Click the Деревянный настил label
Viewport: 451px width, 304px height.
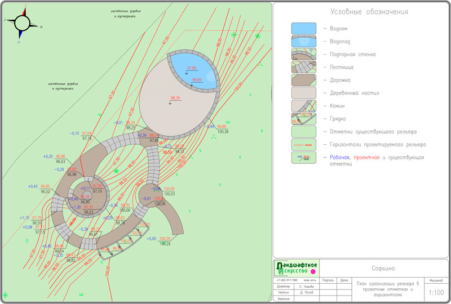[355, 93]
